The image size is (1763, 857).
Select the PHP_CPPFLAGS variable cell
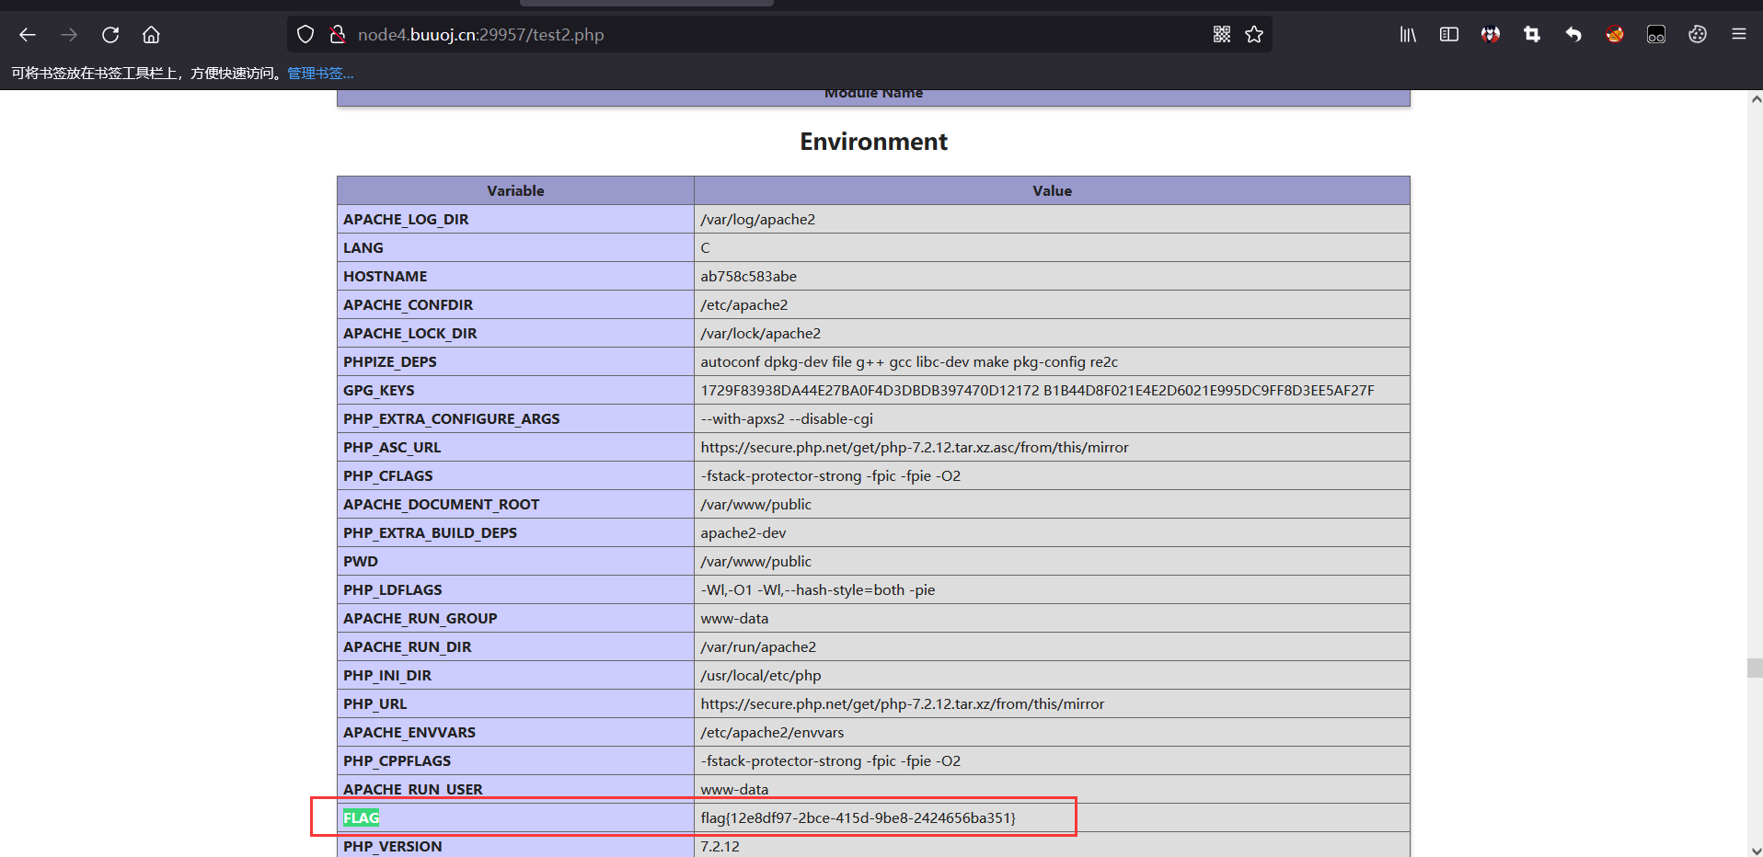pyautogui.click(x=515, y=760)
